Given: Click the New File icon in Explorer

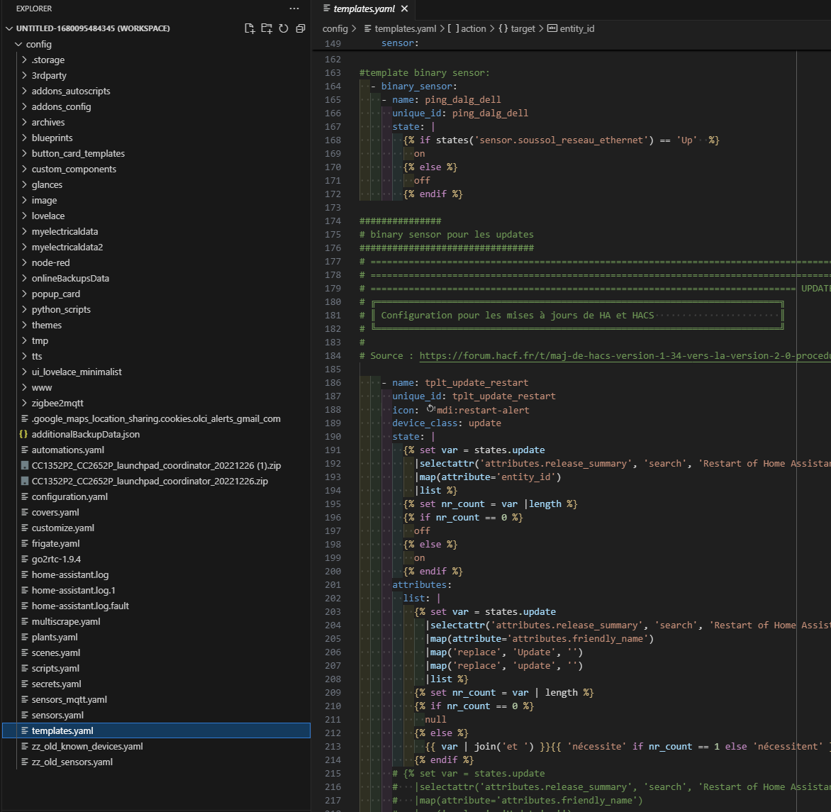Looking at the screenshot, I should coord(250,28).
